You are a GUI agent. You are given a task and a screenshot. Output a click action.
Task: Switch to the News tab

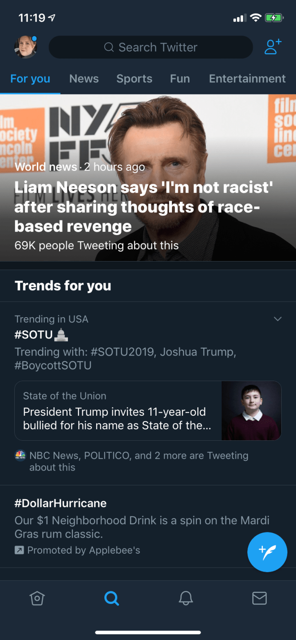[x=84, y=79]
